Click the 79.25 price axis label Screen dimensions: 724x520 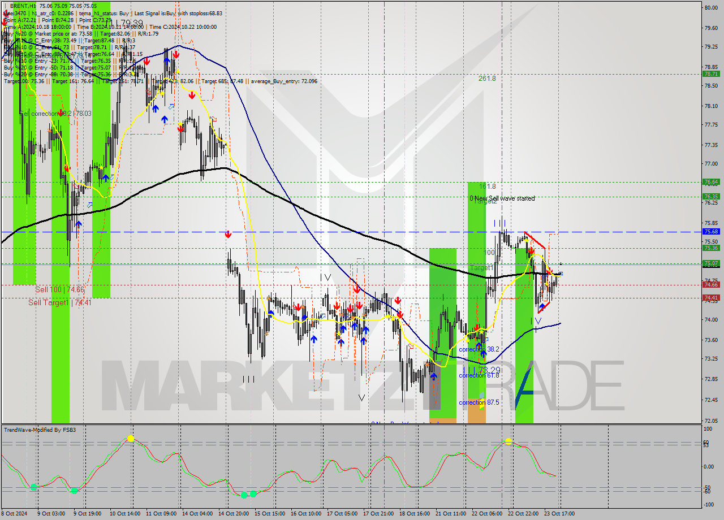[x=711, y=47]
